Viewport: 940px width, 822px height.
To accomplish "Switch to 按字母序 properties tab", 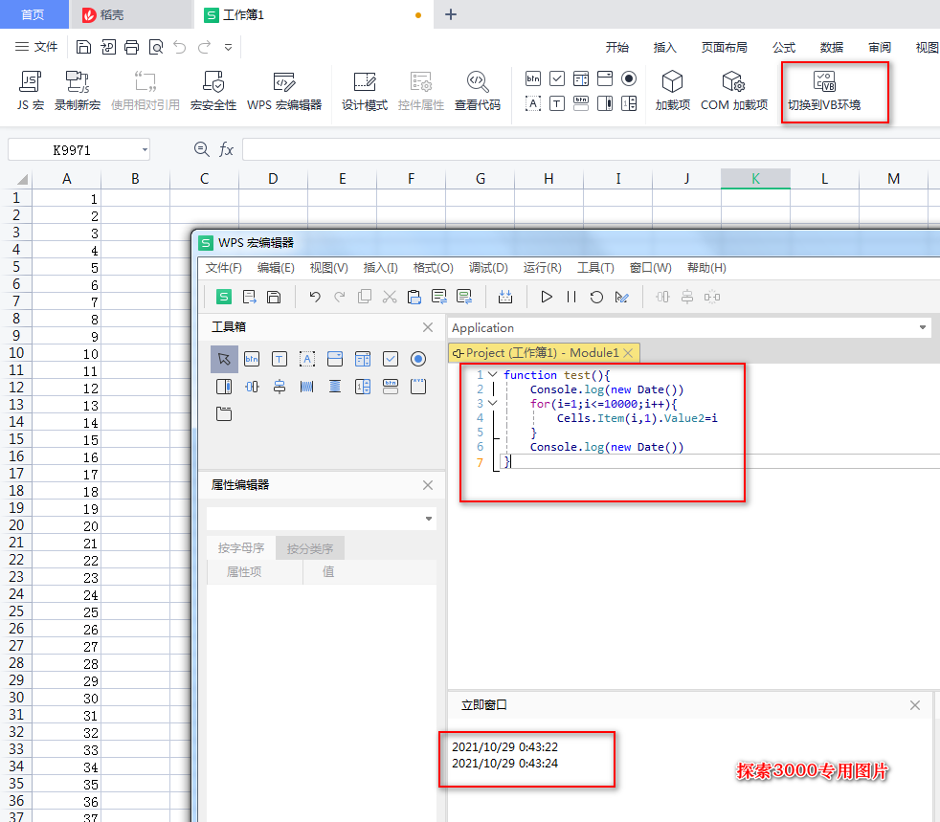I will (x=241, y=548).
